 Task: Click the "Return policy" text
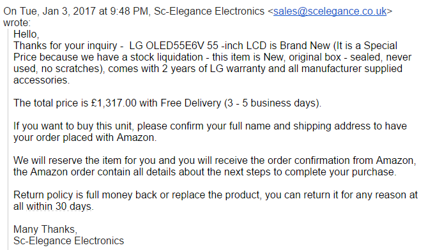coord(43,195)
